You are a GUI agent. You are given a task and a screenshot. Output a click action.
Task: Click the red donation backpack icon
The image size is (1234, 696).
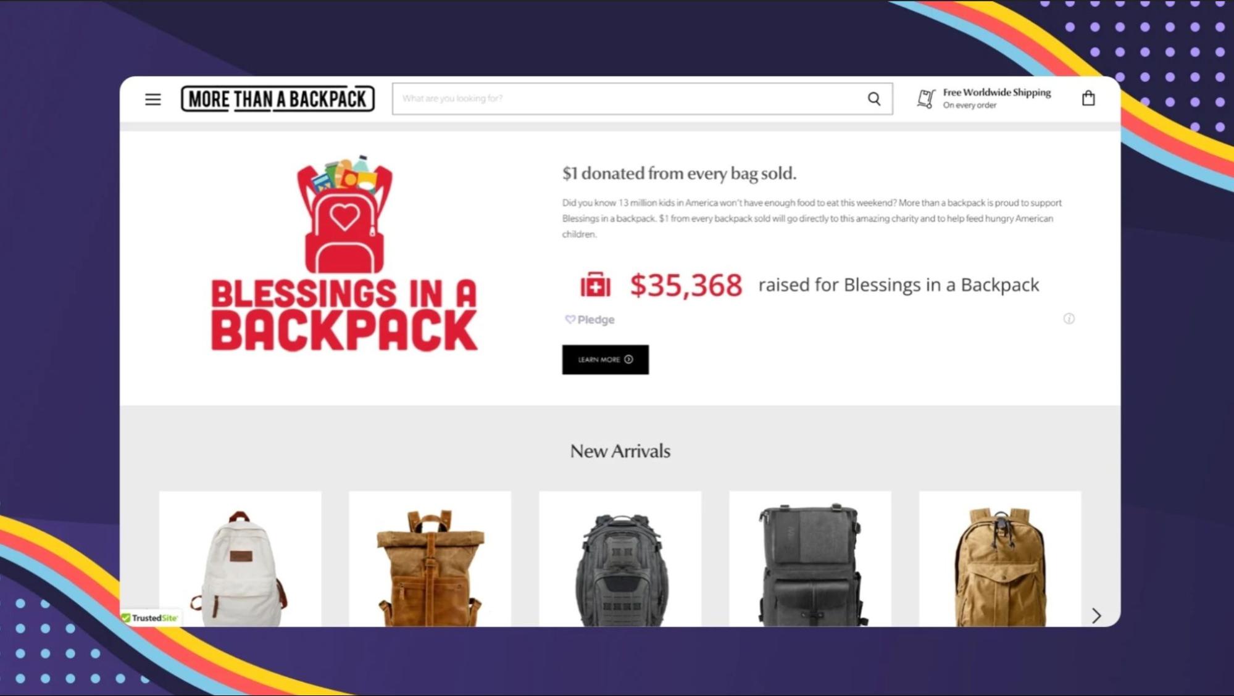[x=595, y=285]
